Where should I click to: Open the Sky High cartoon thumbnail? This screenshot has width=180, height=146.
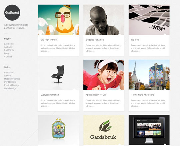pos(58,20)
